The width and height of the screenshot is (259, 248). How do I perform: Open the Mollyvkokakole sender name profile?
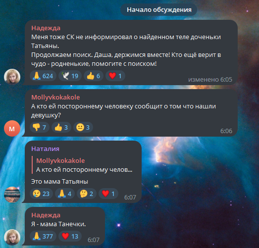tap(55, 97)
